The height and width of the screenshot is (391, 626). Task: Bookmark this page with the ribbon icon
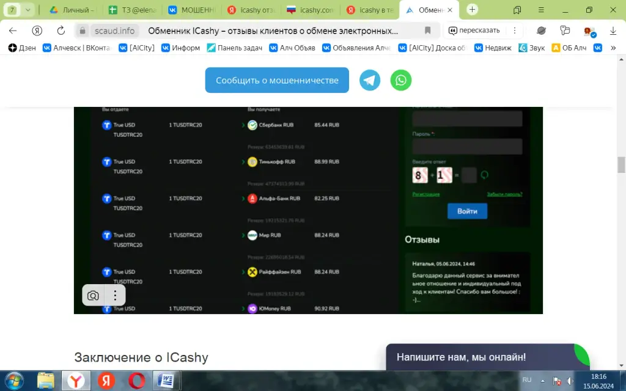(x=427, y=31)
